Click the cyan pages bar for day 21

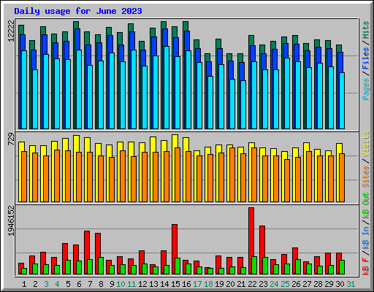[243, 104]
